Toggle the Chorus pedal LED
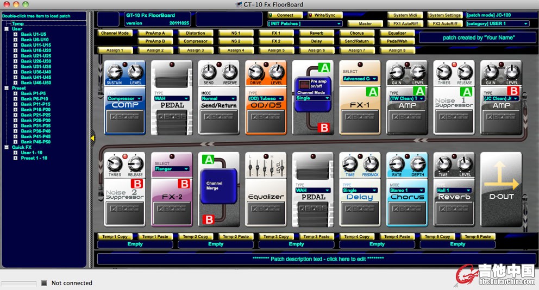The width and height of the screenshot is (539, 290). click(x=407, y=156)
